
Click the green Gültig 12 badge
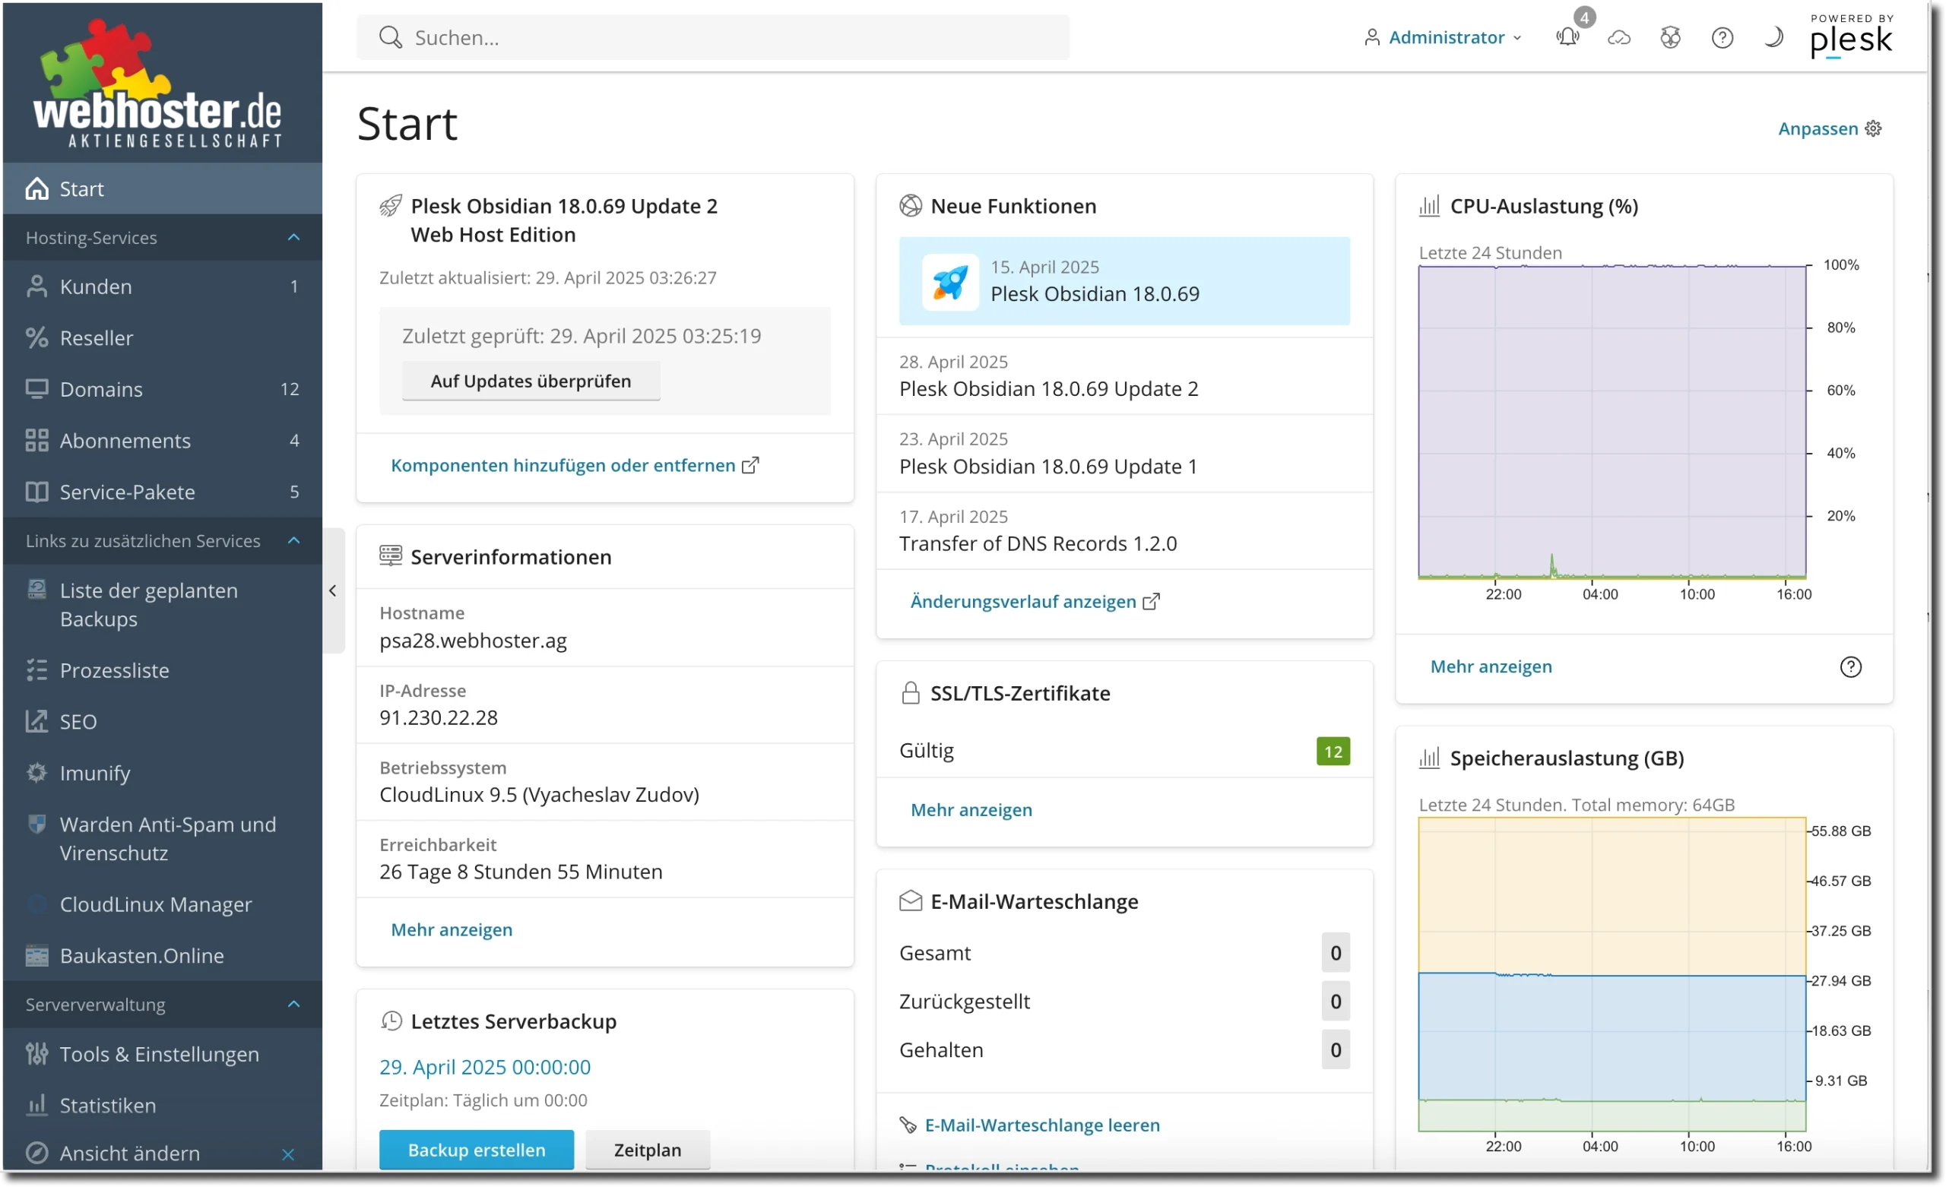click(x=1333, y=750)
